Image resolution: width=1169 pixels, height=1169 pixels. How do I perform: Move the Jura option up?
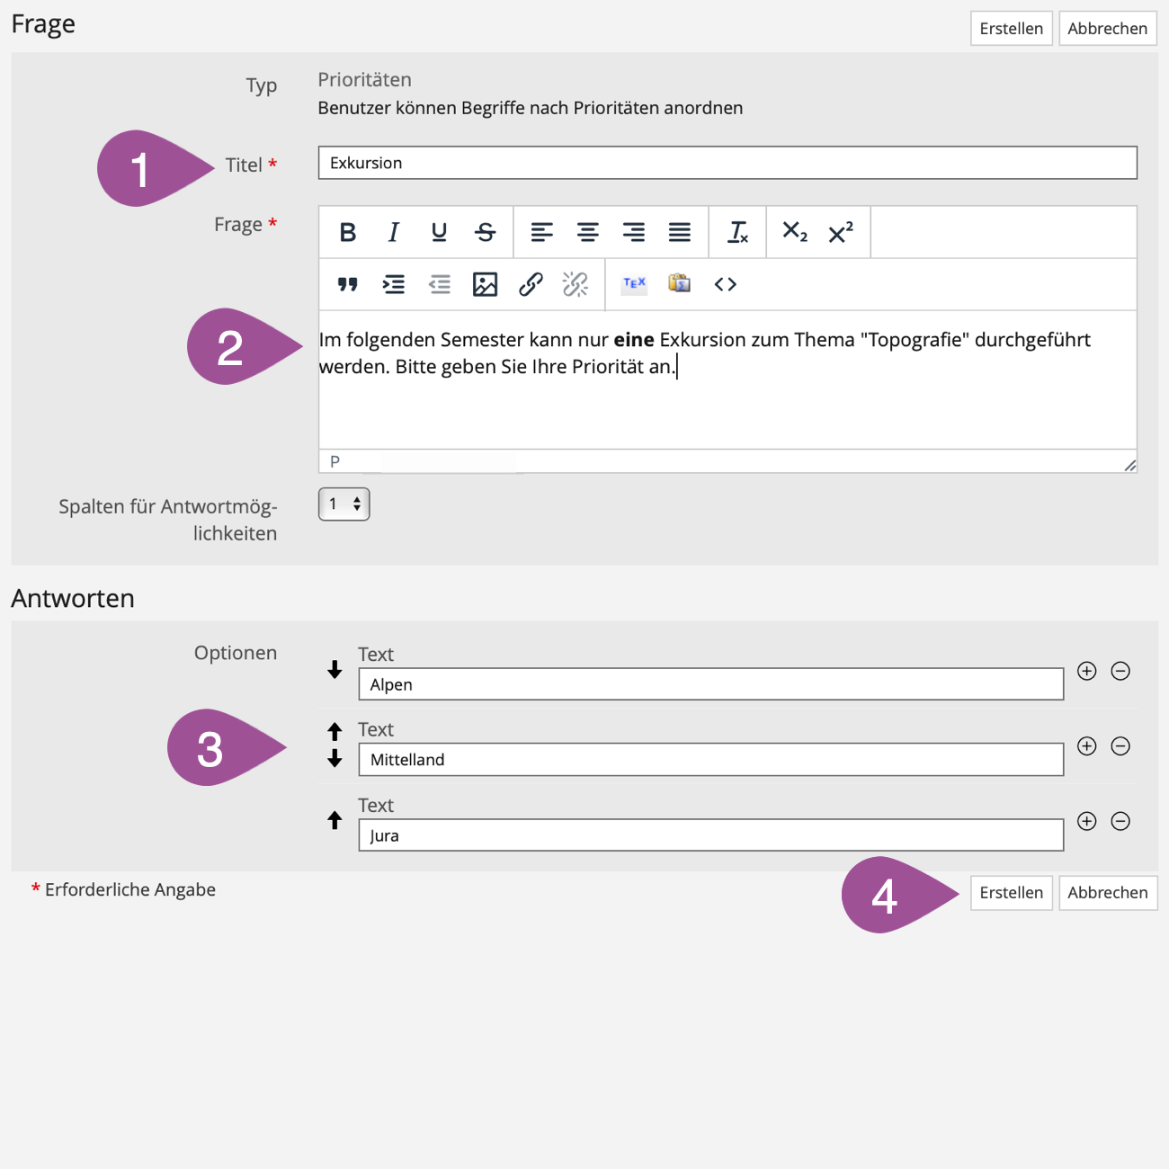point(335,820)
